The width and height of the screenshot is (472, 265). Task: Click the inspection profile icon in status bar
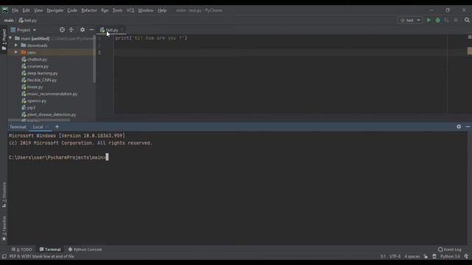tap(434, 256)
